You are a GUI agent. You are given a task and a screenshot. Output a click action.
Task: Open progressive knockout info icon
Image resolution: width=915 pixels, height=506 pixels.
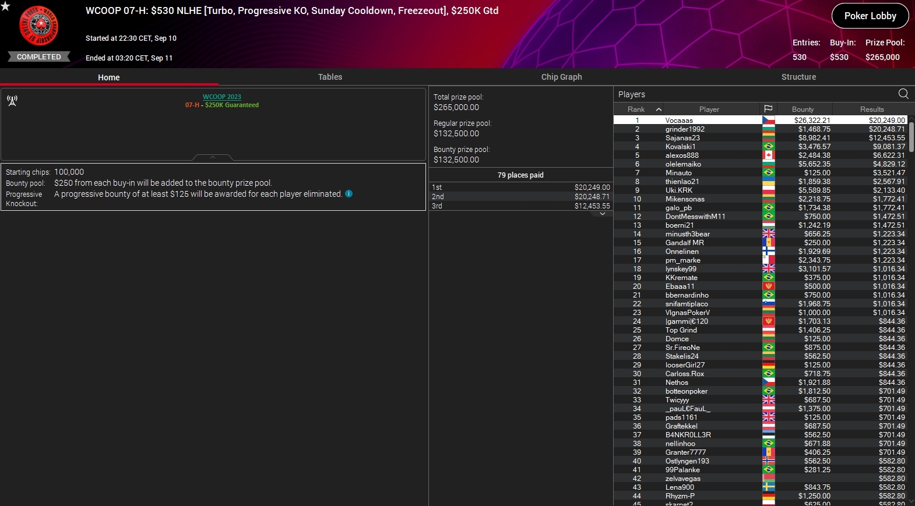[349, 194]
